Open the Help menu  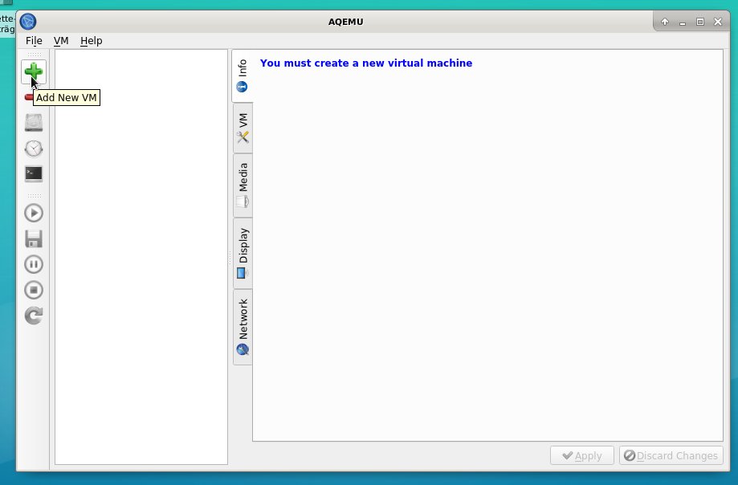[92, 41]
